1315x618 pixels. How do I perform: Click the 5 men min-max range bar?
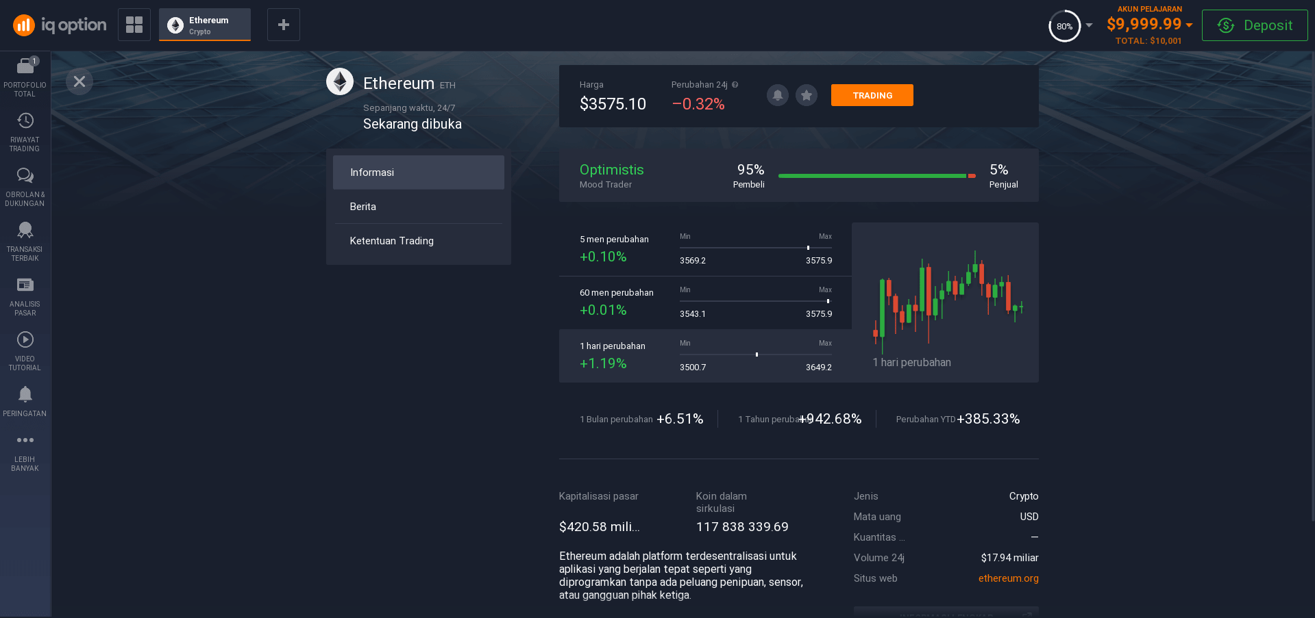tap(756, 248)
